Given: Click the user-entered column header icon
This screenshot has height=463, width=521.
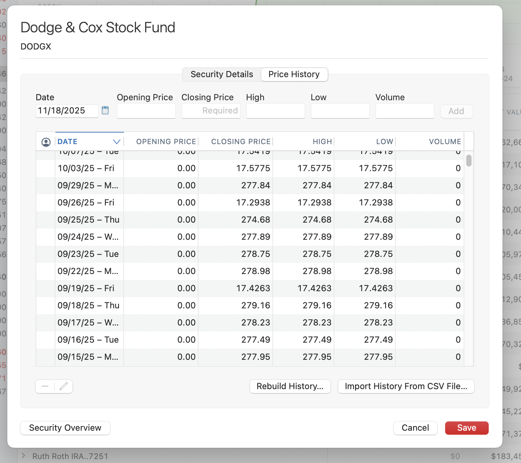Looking at the screenshot, I should (x=46, y=142).
